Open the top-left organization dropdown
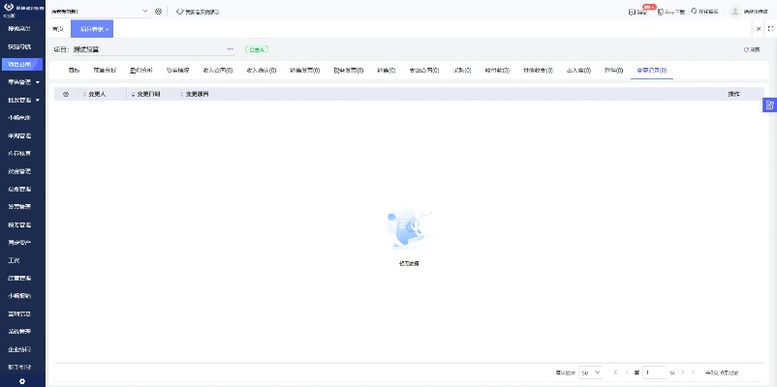This screenshot has width=777, height=387. click(x=99, y=12)
